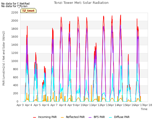The width and height of the screenshot is (163, 122).
Task: Click the TZ_tmet label box
Action: (x=28, y=11)
